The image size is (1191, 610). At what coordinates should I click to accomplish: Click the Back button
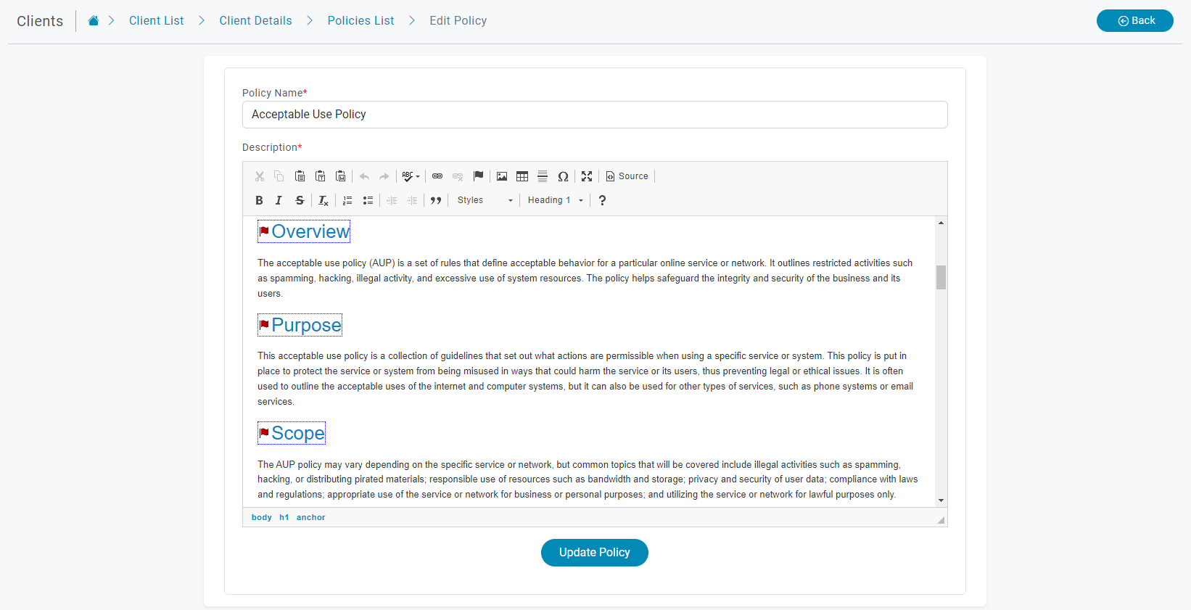[x=1134, y=21]
